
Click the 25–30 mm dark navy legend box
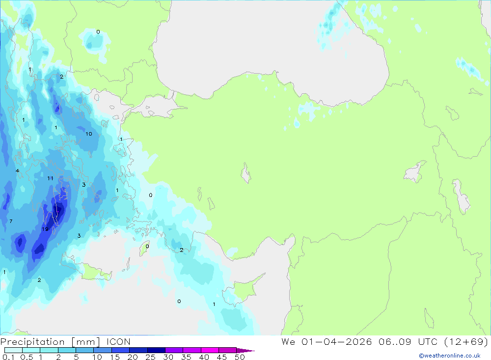[x=156, y=350]
